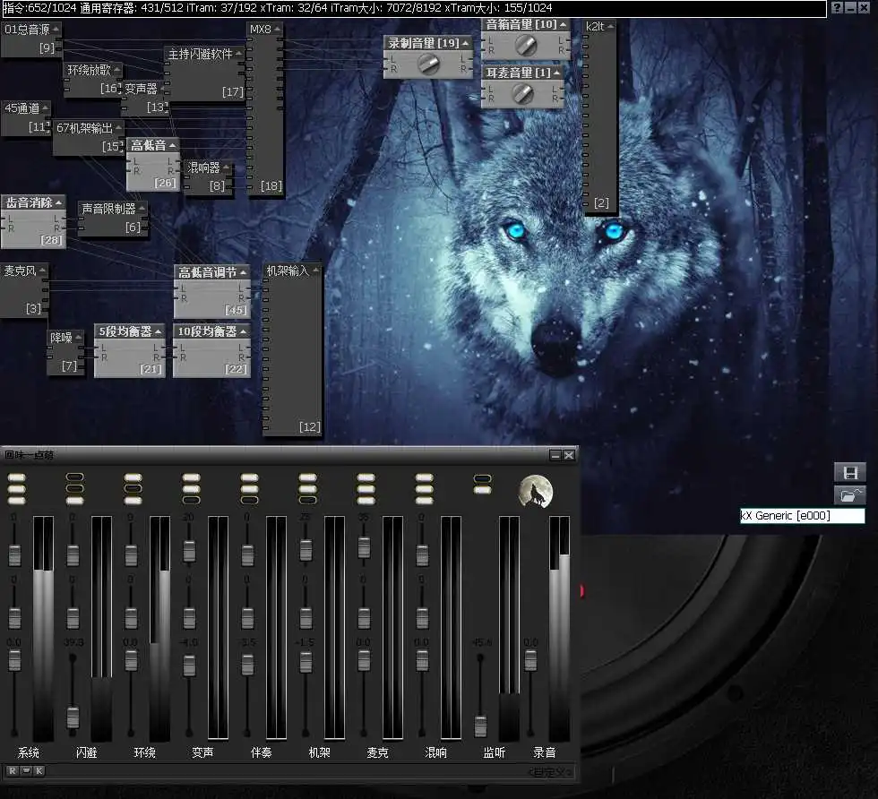The image size is (878, 799).
Task: Toggle top LED switch of 麦克 channel
Action: point(366,477)
